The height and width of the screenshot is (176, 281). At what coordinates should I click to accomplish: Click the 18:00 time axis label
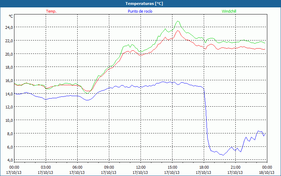click(x=204, y=168)
